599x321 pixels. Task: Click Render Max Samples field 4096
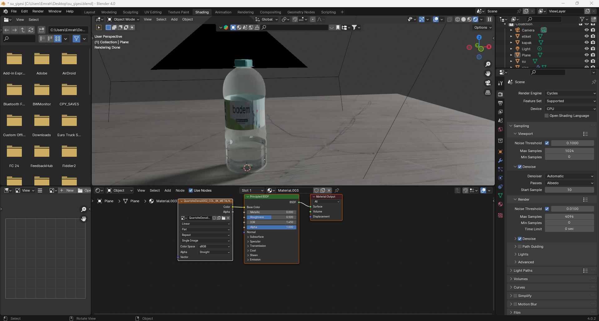pos(569,217)
